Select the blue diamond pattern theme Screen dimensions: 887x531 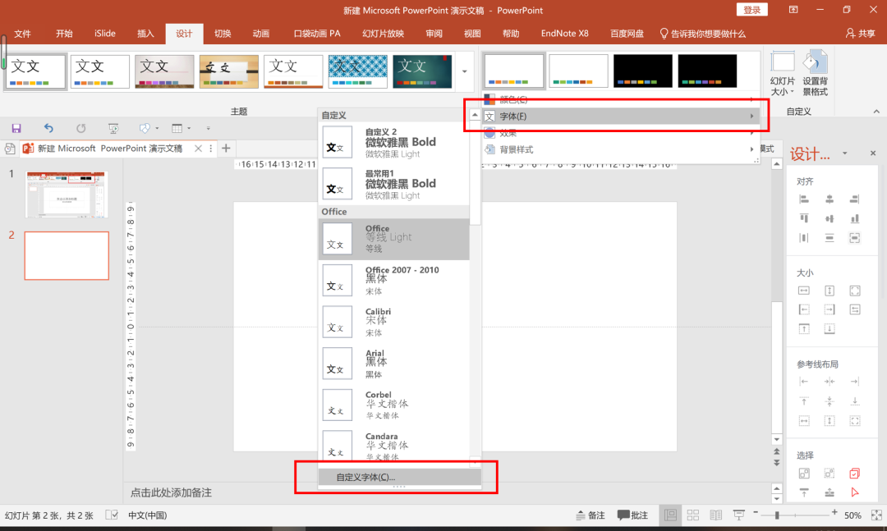[357, 71]
